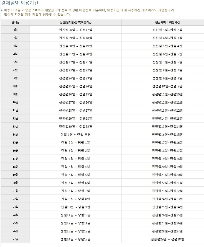Select the 5일 payment date cell
Image resolution: width=204 pixels, height=247 pixels.
click(15, 62)
